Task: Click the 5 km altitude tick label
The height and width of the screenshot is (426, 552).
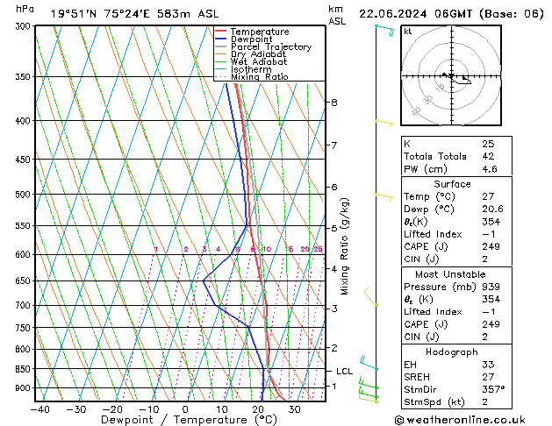Action: click(334, 228)
